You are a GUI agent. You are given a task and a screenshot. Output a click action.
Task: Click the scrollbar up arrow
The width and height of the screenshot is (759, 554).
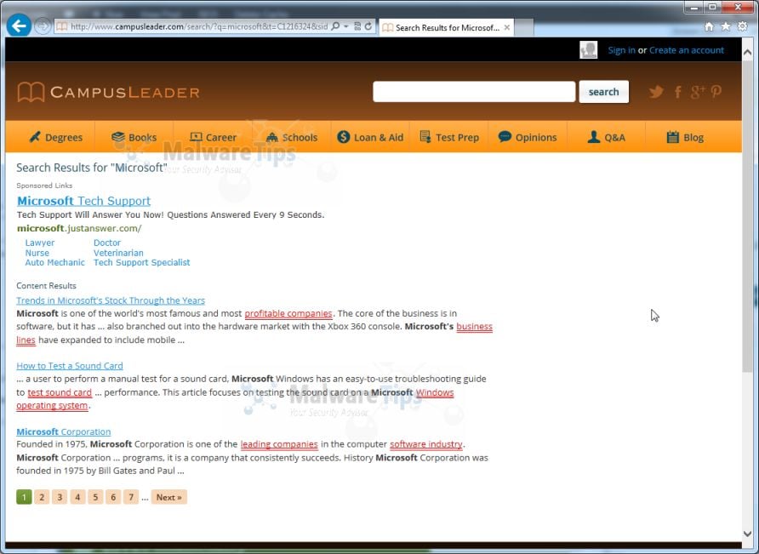pyautogui.click(x=747, y=52)
